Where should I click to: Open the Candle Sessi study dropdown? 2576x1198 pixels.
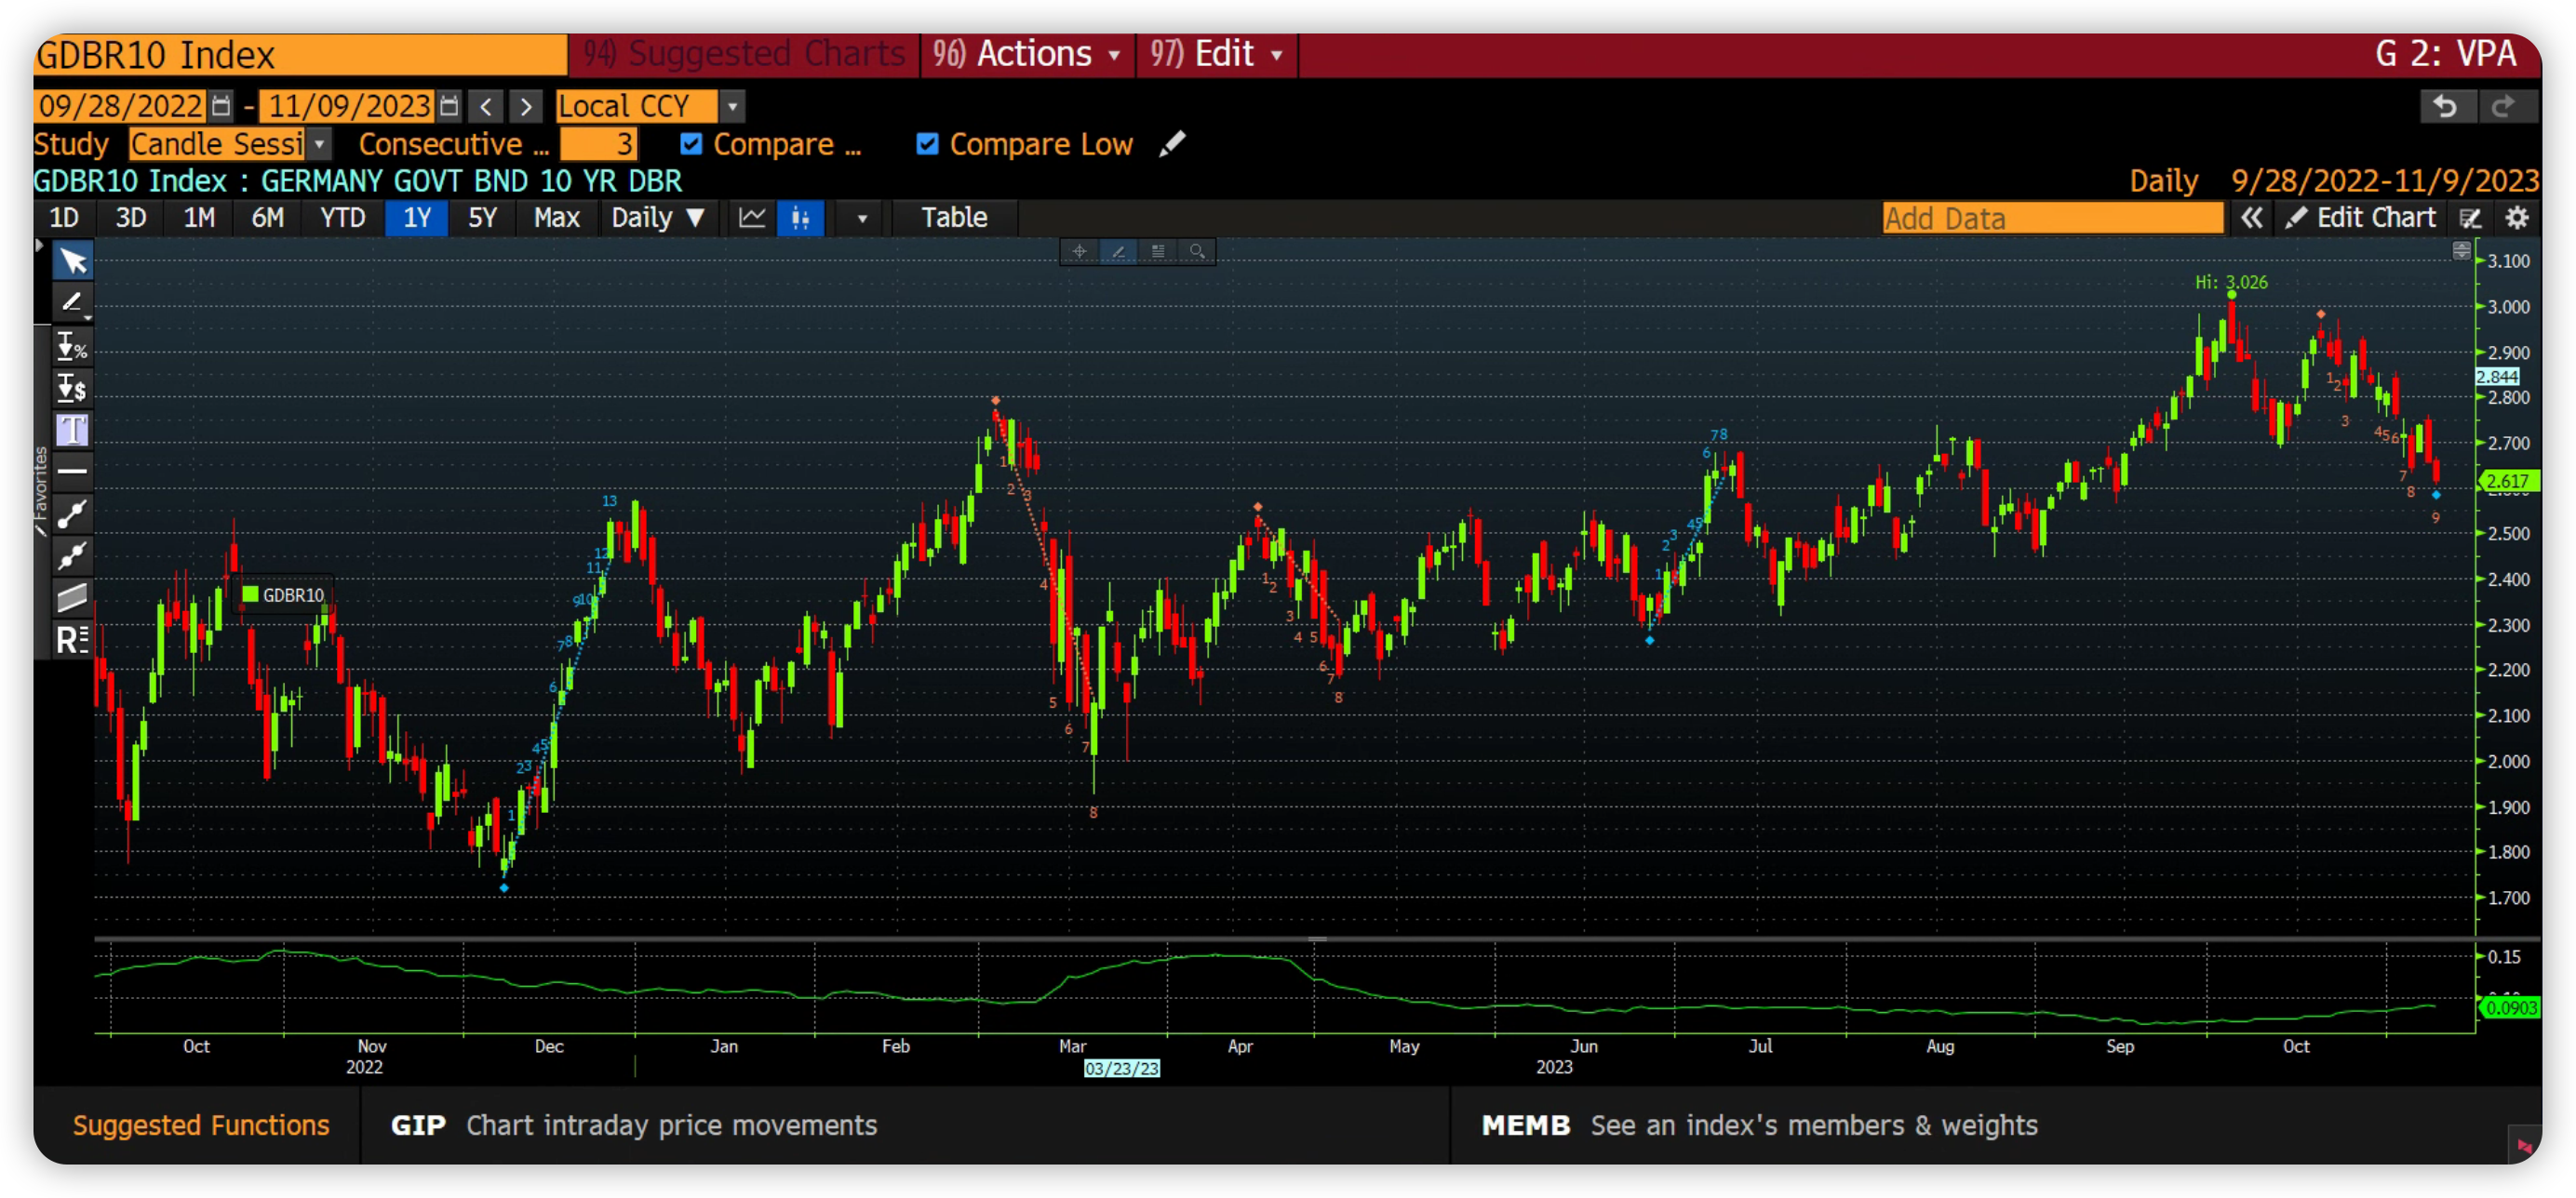click(319, 144)
